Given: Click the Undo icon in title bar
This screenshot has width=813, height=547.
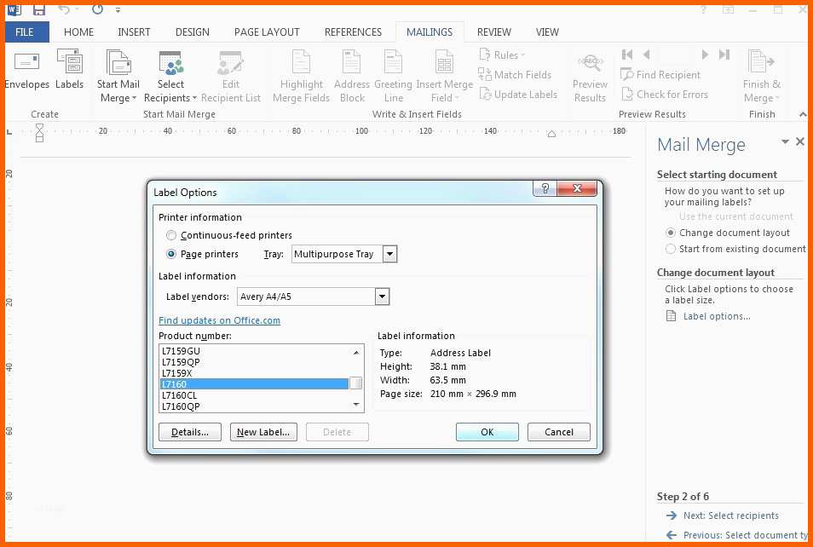Looking at the screenshot, I should [x=63, y=9].
